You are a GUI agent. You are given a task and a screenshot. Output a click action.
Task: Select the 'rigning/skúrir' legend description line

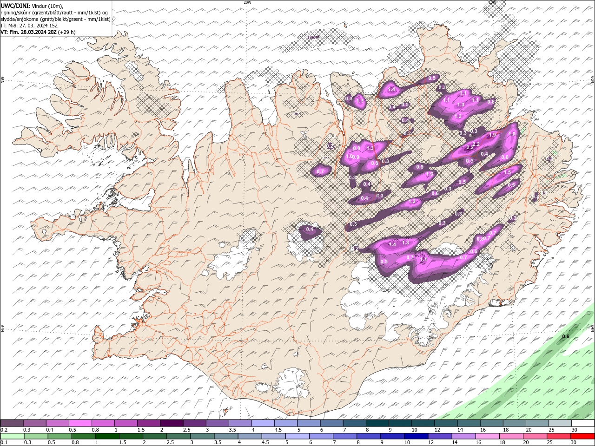[x=54, y=13]
